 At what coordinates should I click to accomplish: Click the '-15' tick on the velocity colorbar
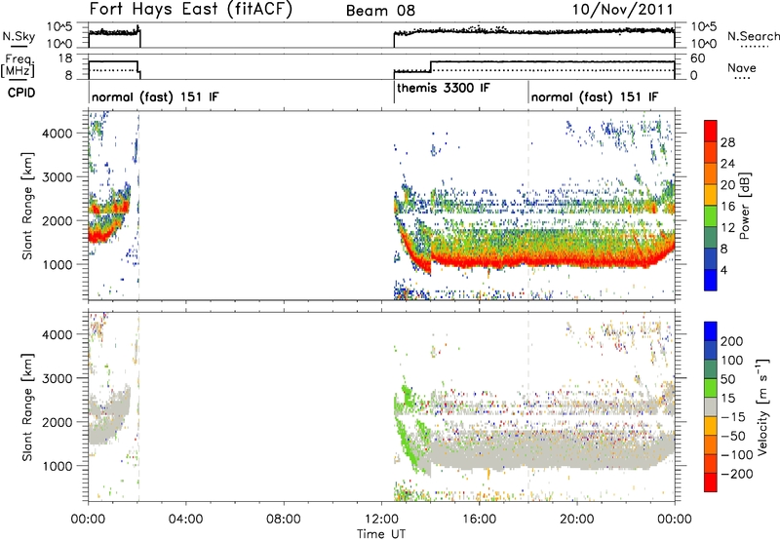[733, 417]
